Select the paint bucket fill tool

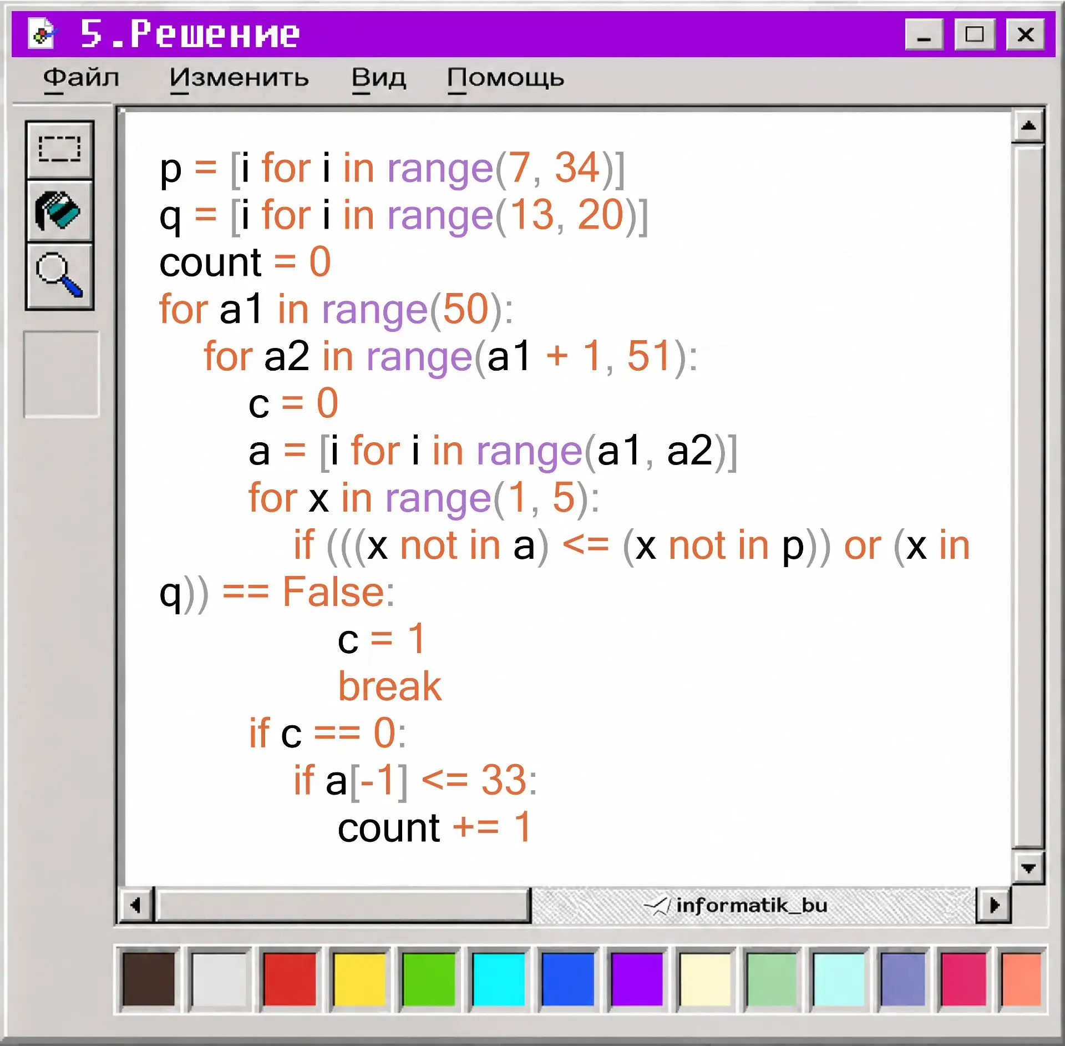60,211
